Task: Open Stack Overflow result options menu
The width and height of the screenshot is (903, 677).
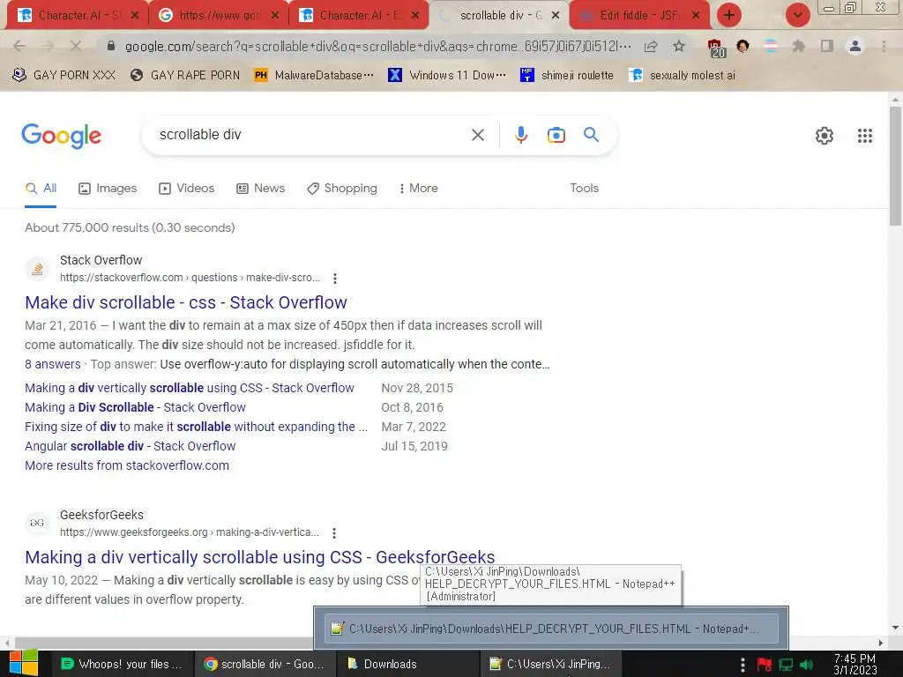Action: pyautogui.click(x=334, y=279)
